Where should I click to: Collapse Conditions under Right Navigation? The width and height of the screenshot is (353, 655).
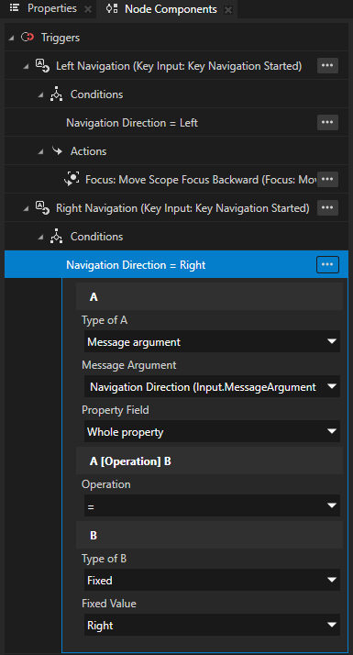(40, 237)
